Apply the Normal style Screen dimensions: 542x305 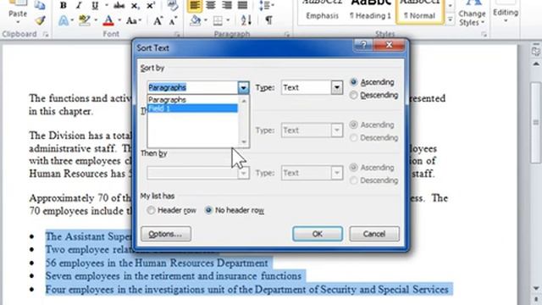coord(420,13)
